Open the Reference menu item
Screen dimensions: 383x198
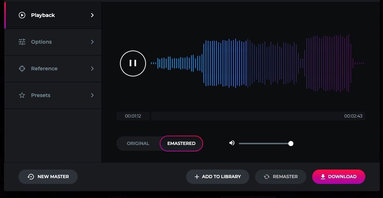53,69
